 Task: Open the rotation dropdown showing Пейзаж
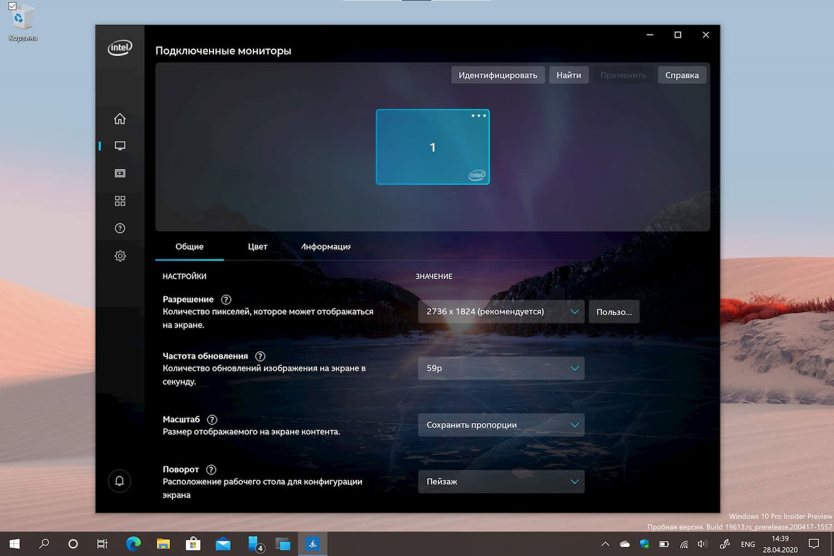[x=500, y=481]
